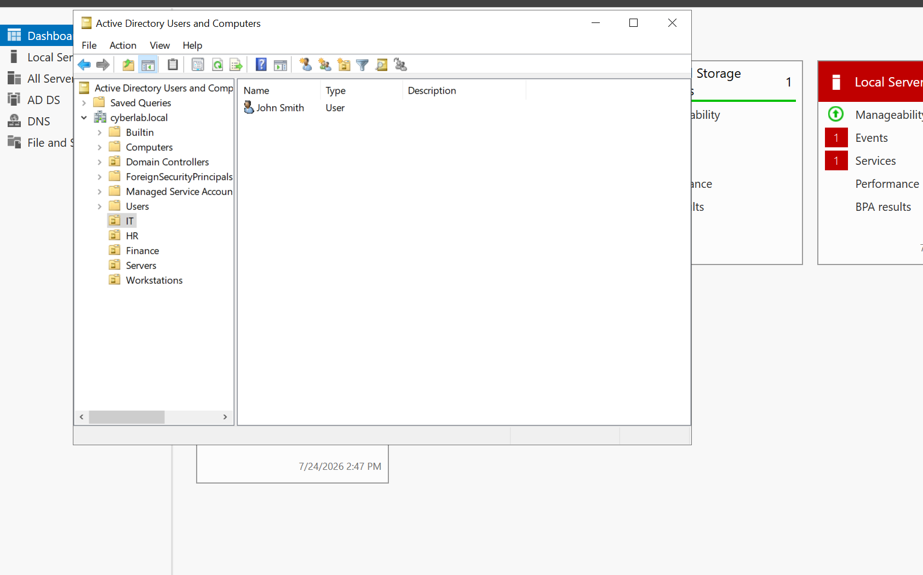The image size is (923, 575).
Task: Select the Workstations organizational unit
Action: [x=154, y=280]
